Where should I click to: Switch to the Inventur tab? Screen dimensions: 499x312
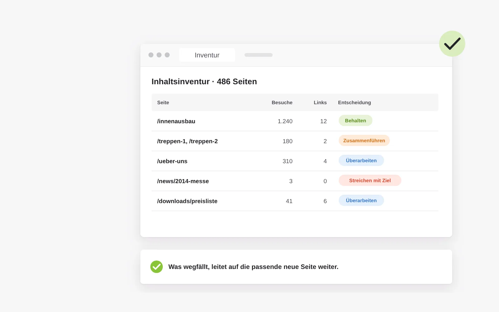click(x=207, y=55)
